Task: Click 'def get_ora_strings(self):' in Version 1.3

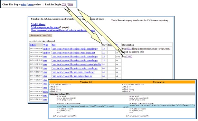Action: 65,116
